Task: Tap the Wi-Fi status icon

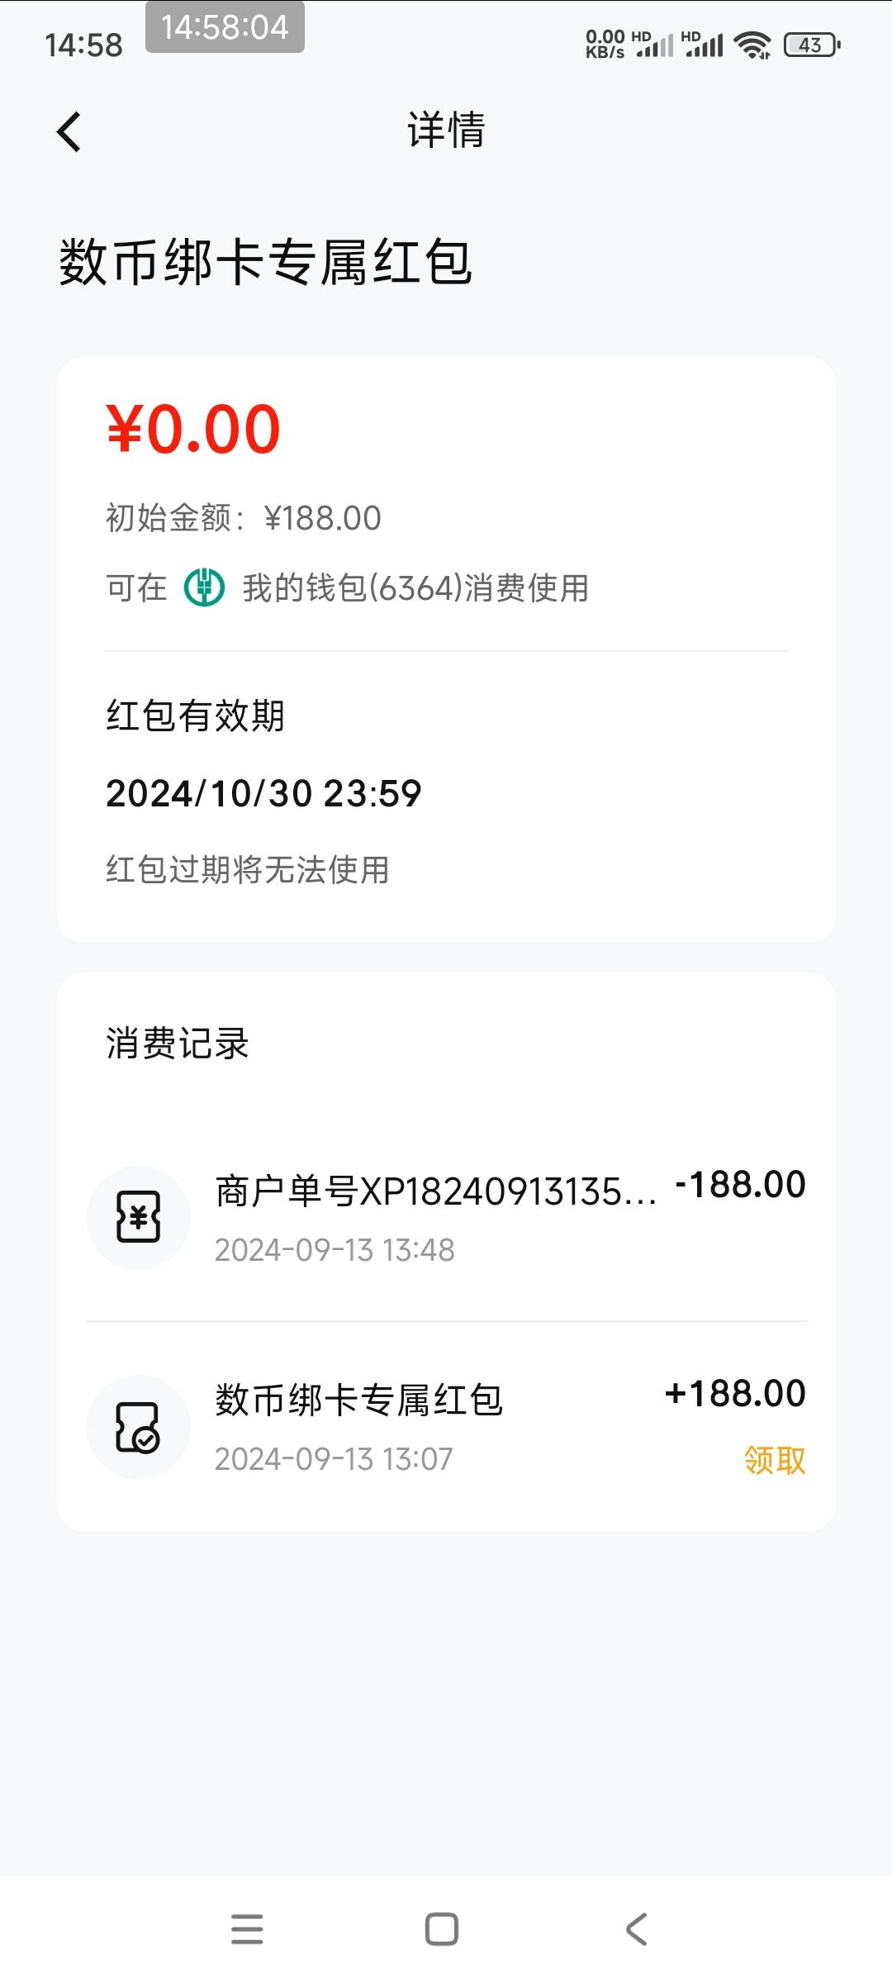Action: point(752,45)
